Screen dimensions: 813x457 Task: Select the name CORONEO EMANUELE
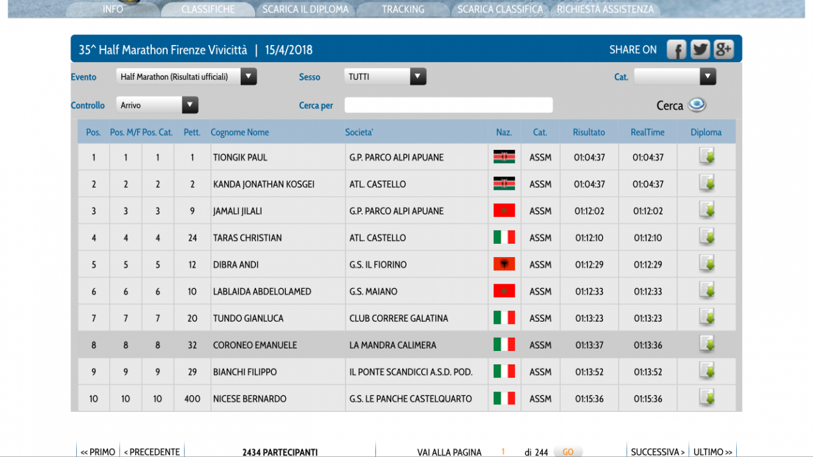click(255, 345)
